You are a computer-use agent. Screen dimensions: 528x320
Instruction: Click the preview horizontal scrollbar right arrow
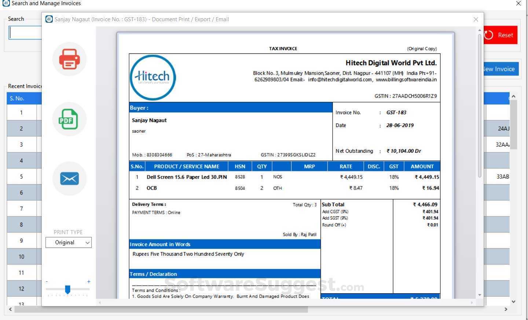[x=472, y=303]
